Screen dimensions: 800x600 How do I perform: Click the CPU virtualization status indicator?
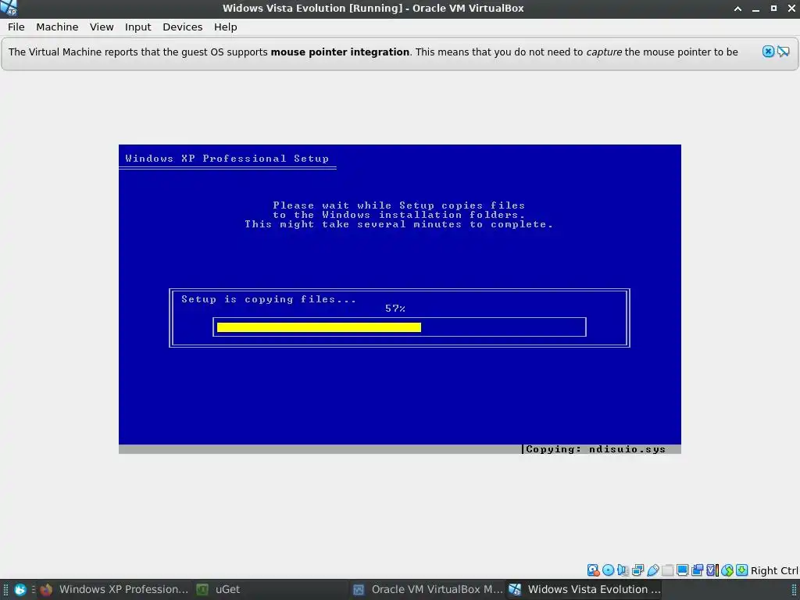712,570
